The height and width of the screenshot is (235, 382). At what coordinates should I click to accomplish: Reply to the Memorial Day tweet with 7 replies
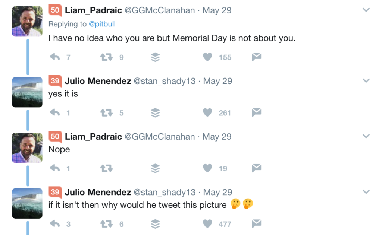(55, 57)
